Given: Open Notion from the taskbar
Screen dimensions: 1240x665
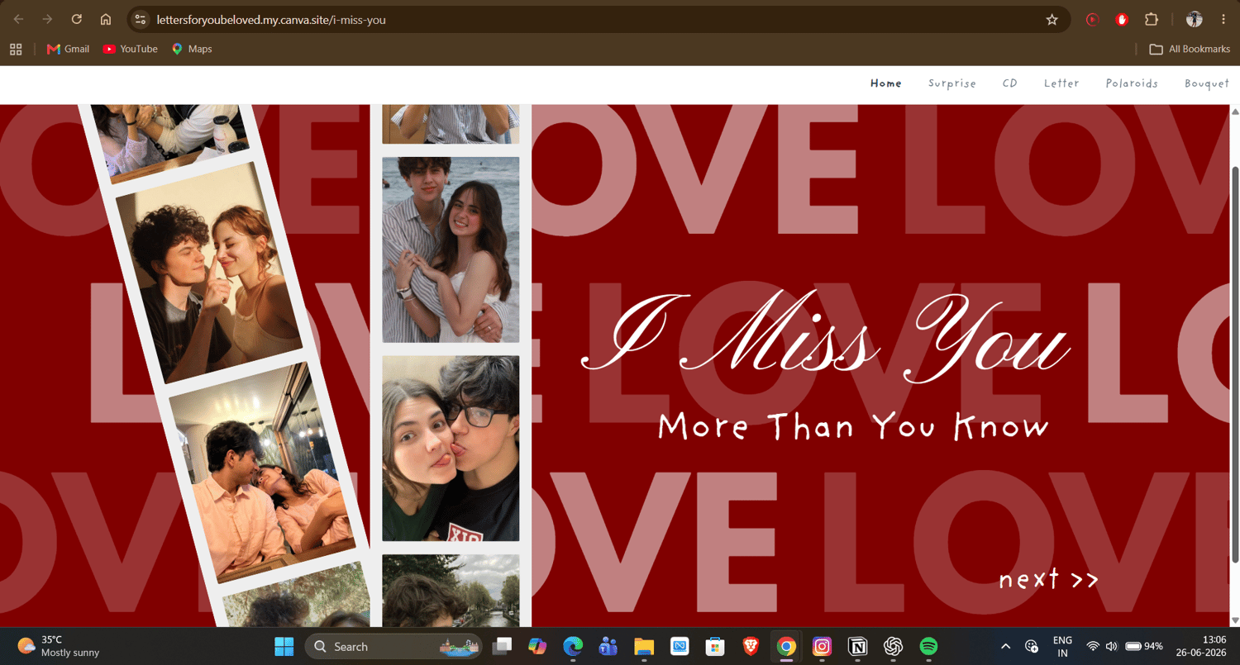Looking at the screenshot, I should pyautogui.click(x=857, y=647).
